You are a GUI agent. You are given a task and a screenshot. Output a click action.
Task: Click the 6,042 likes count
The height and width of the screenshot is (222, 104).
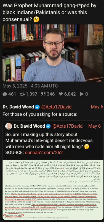click(x=70, y=94)
